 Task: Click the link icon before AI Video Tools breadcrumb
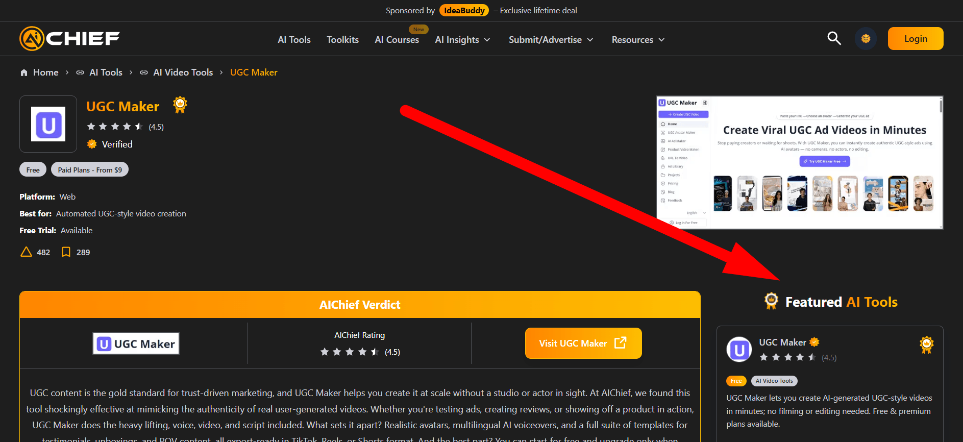coord(144,72)
